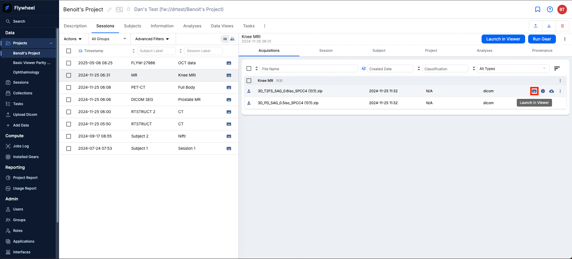Switch to the list view icon
The height and width of the screenshot is (259, 572).
[225, 39]
